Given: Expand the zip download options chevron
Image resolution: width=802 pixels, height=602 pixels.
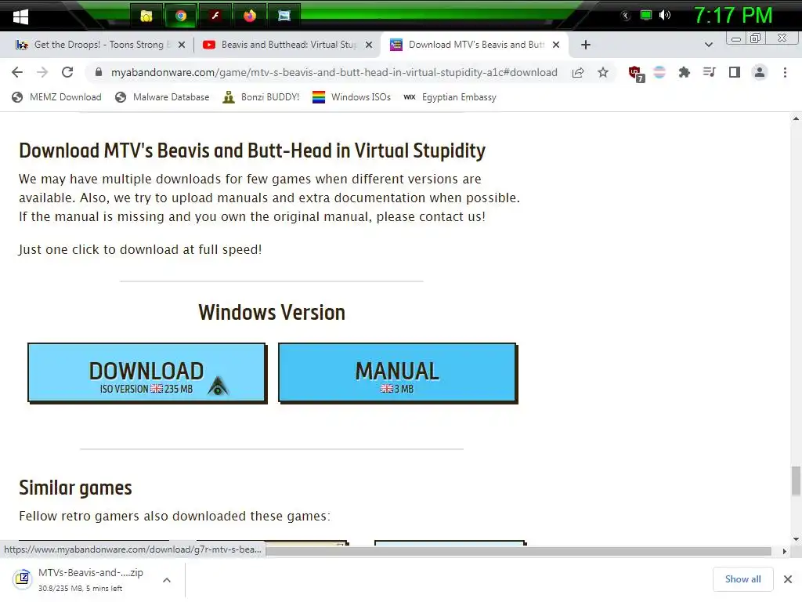Looking at the screenshot, I should pyautogui.click(x=166, y=580).
